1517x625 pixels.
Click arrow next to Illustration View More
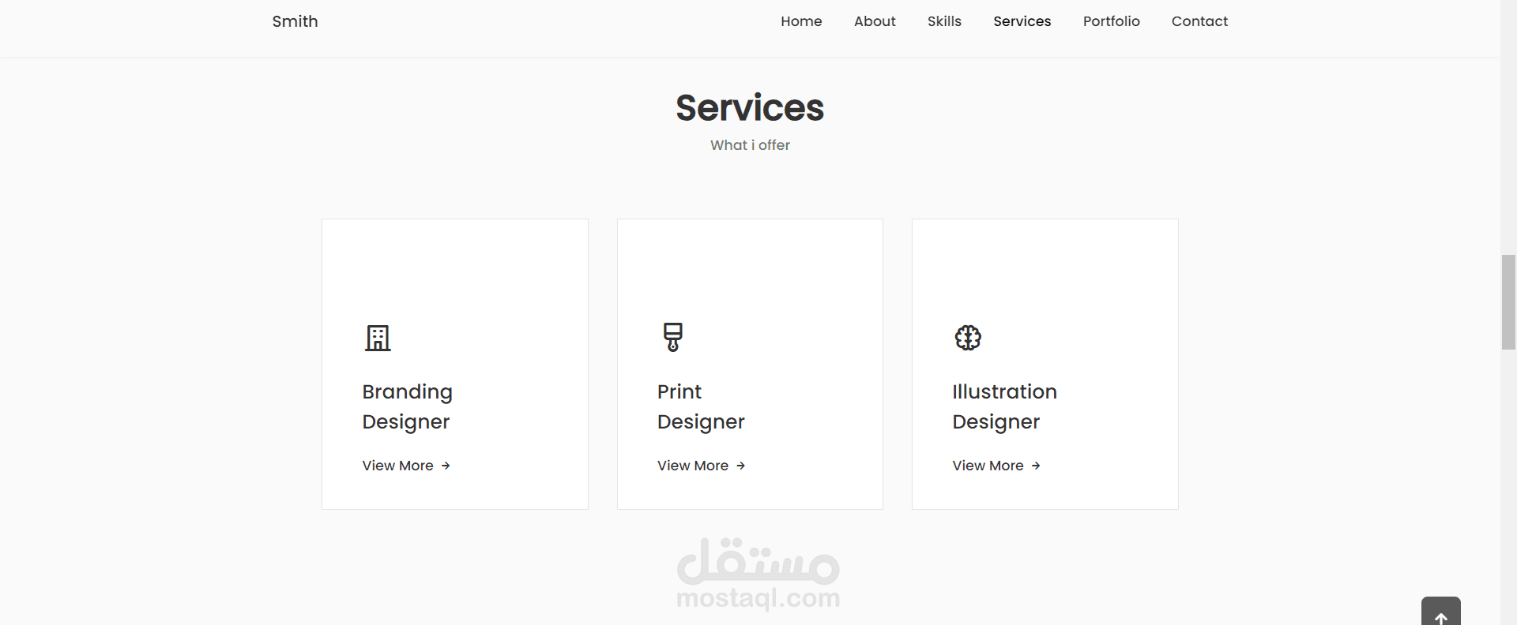[x=1036, y=466]
